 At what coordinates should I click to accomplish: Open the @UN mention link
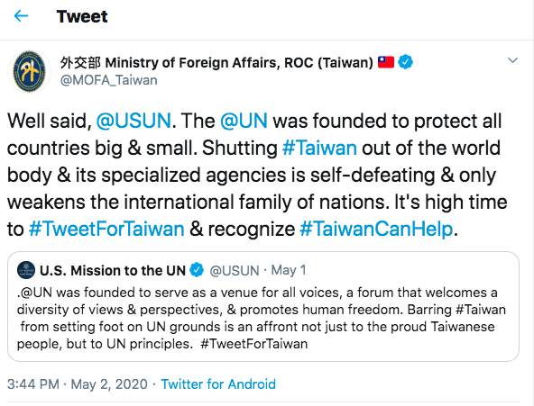tap(244, 122)
